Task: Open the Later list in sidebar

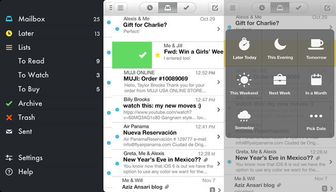Action: tap(52, 34)
